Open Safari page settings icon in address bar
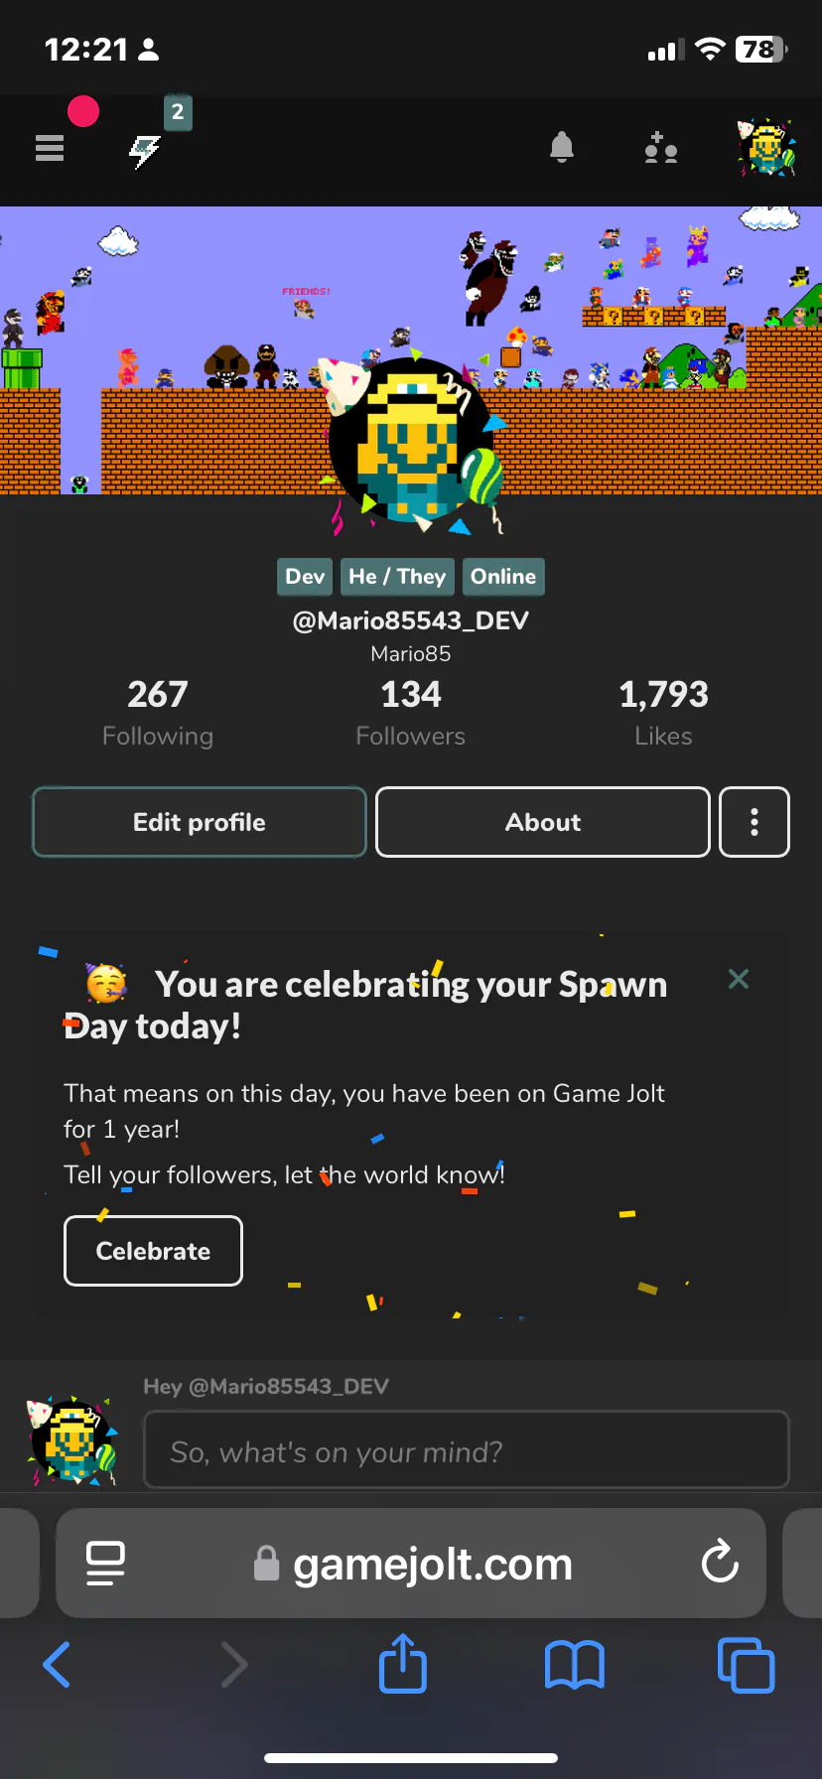This screenshot has width=822, height=1779. tap(105, 1564)
